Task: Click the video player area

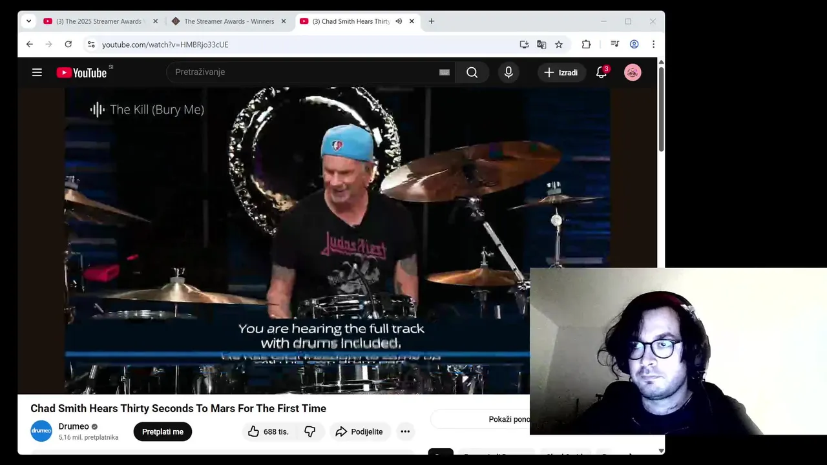Action: tap(337, 240)
